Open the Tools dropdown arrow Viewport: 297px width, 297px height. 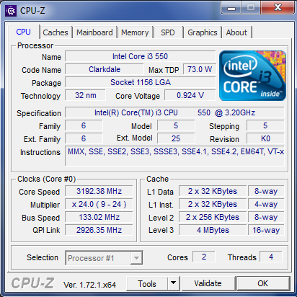pyautogui.click(x=174, y=283)
